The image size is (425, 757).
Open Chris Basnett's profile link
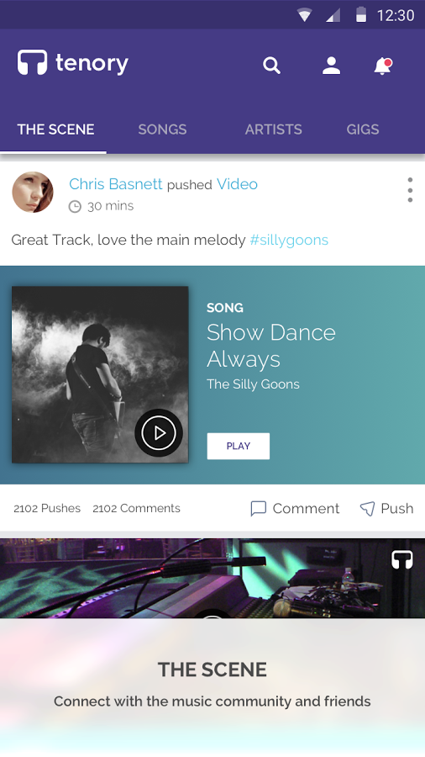[116, 184]
